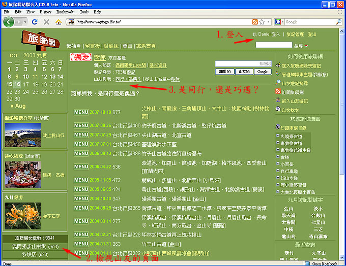The height and width of the screenshot is (266, 346).
Task: Click the bookmark star in the address bar
Action: [262, 22]
